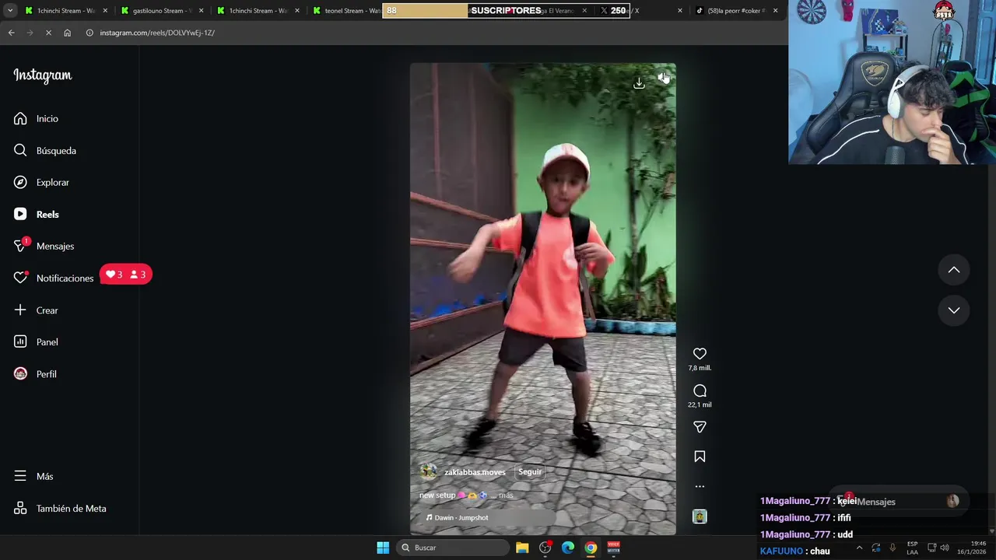
Task: Switch to teonel Stream tab
Action: tap(347, 11)
